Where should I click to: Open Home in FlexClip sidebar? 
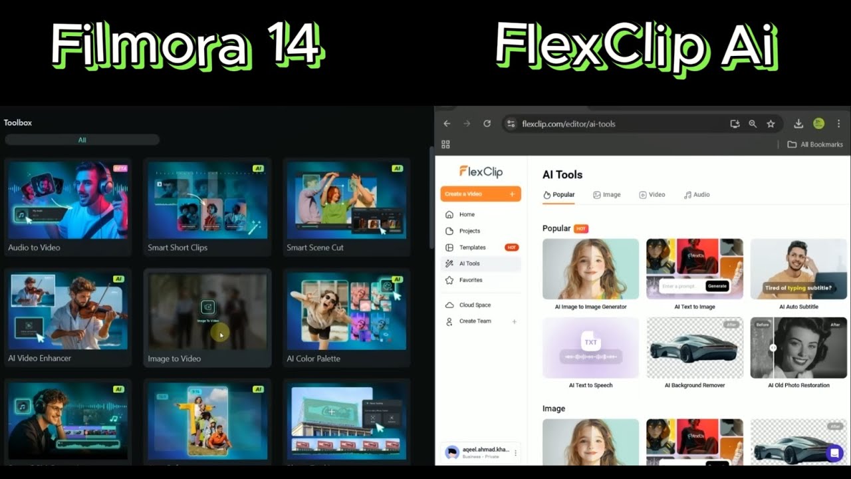pos(481,214)
